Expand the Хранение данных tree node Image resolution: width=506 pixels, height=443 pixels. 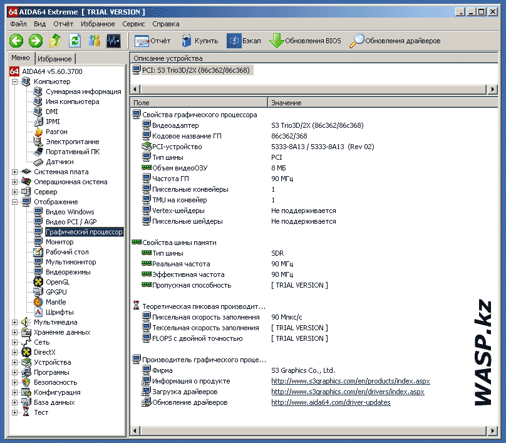(14, 332)
